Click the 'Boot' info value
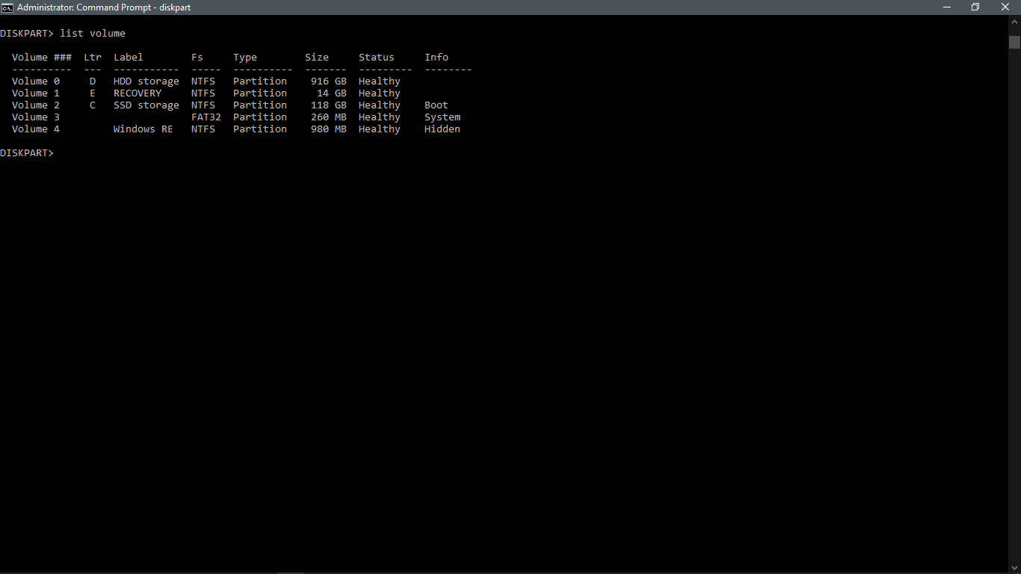 point(437,105)
